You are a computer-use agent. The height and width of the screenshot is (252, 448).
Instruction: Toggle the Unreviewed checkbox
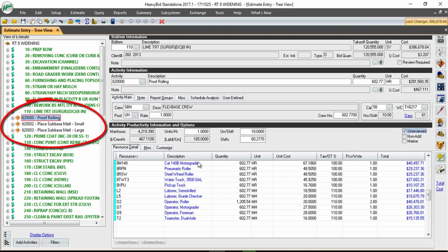pyautogui.click(x=404, y=131)
